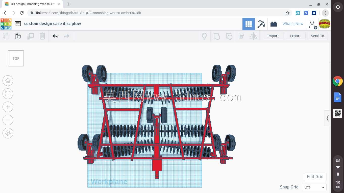Zoom out with the minus button
The height and width of the screenshot is (193, 344).
pyautogui.click(x=8, y=120)
